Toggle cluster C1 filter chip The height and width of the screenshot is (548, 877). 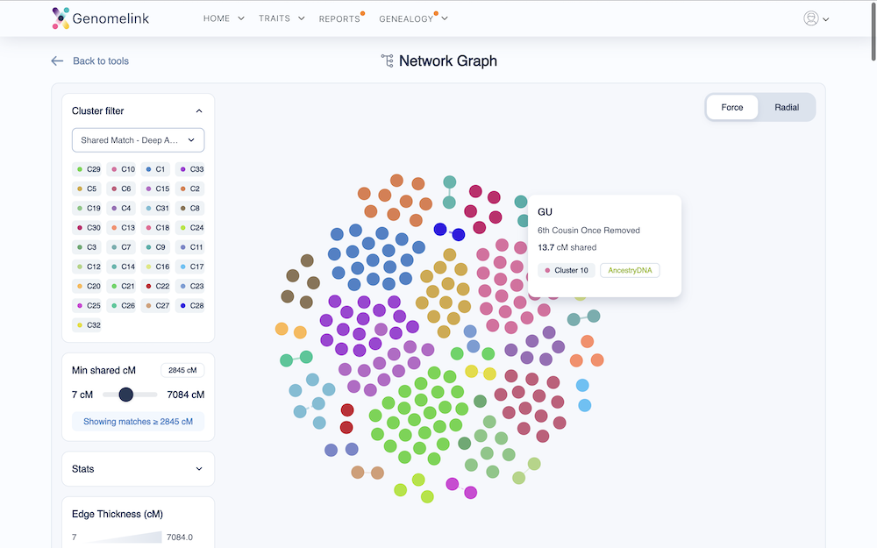[x=155, y=169]
